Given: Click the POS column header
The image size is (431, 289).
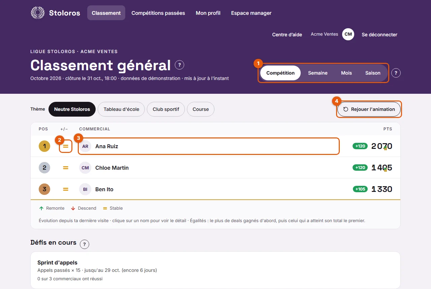Looking at the screenshot, I should point(43,129).
